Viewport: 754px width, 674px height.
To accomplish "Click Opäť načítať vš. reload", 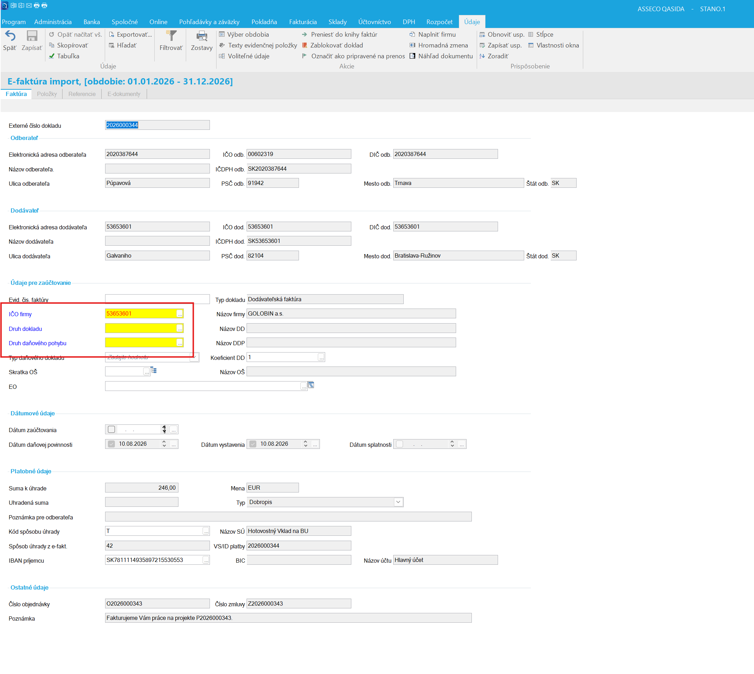I will (x=75, y=35).
